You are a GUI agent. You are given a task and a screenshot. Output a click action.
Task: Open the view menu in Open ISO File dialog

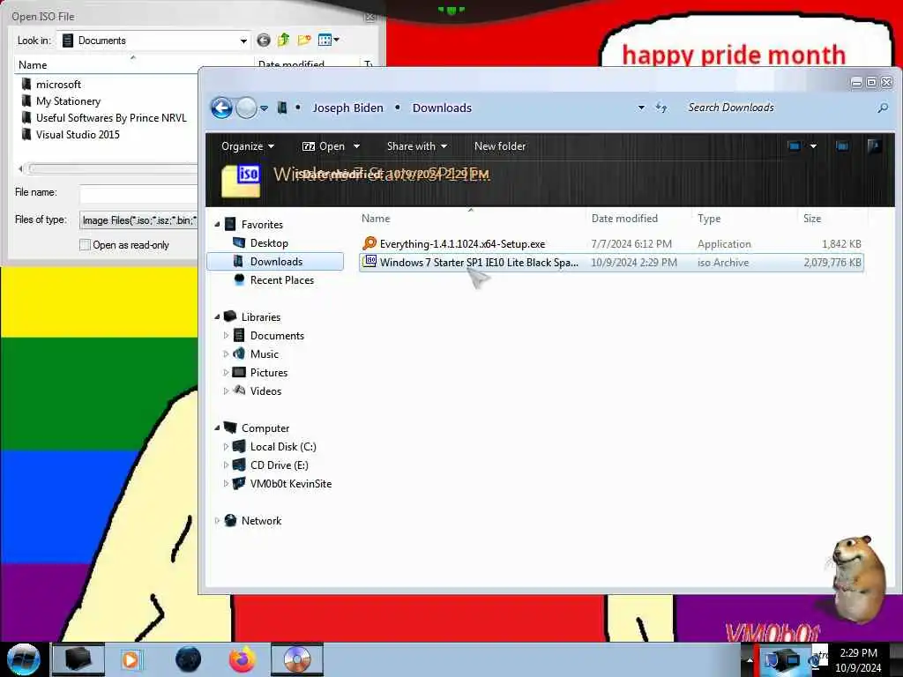pos(329,40)
